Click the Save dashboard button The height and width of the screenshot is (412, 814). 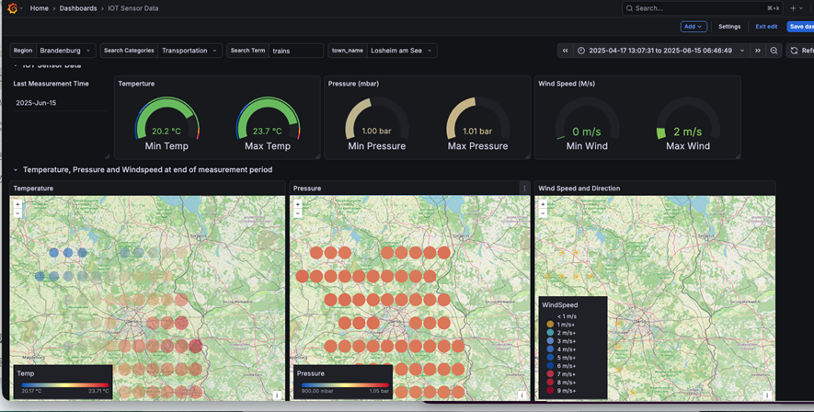point(800,27)
